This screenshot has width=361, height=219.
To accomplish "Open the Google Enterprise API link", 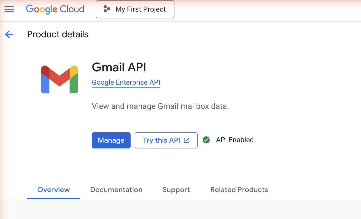I will click(126, 82).
